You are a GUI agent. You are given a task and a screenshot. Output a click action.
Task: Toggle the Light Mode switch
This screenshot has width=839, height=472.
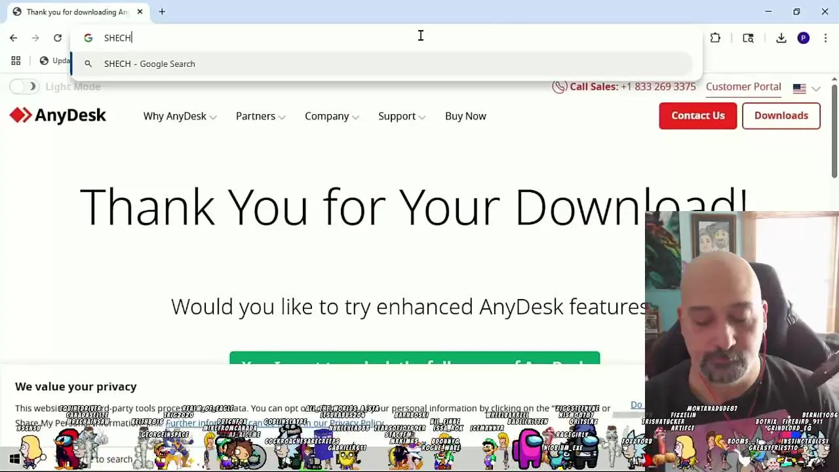click(x=25, y=87)
